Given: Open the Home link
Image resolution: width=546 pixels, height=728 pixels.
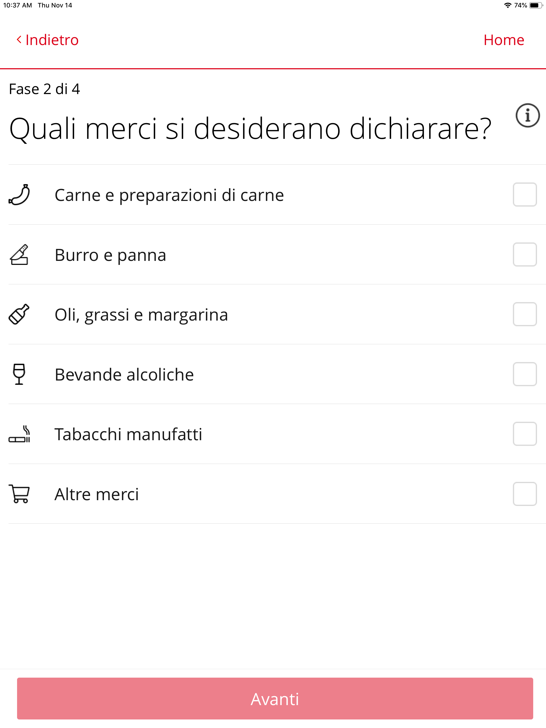Looking at the screenshot, I should [x=504, y=40].
